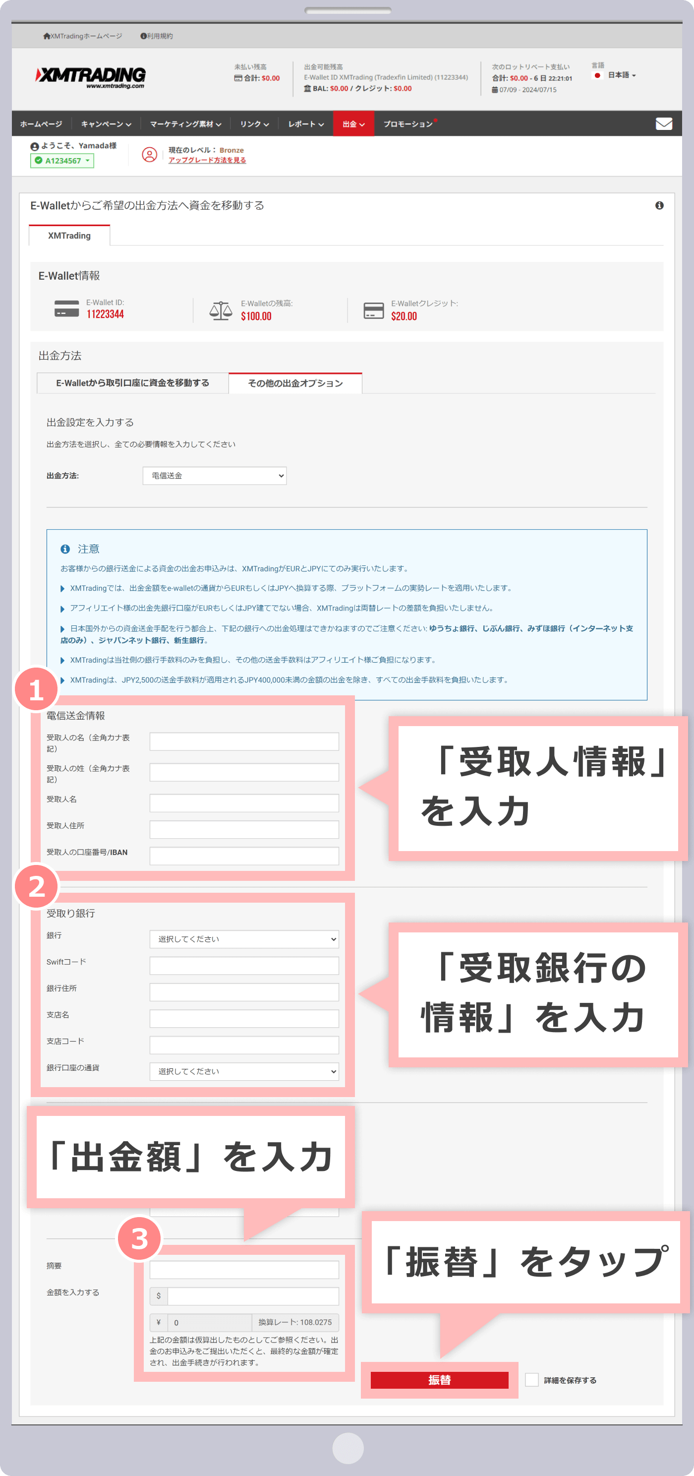
Task: Click the 支店名 input field
Action: [244, 1019]
